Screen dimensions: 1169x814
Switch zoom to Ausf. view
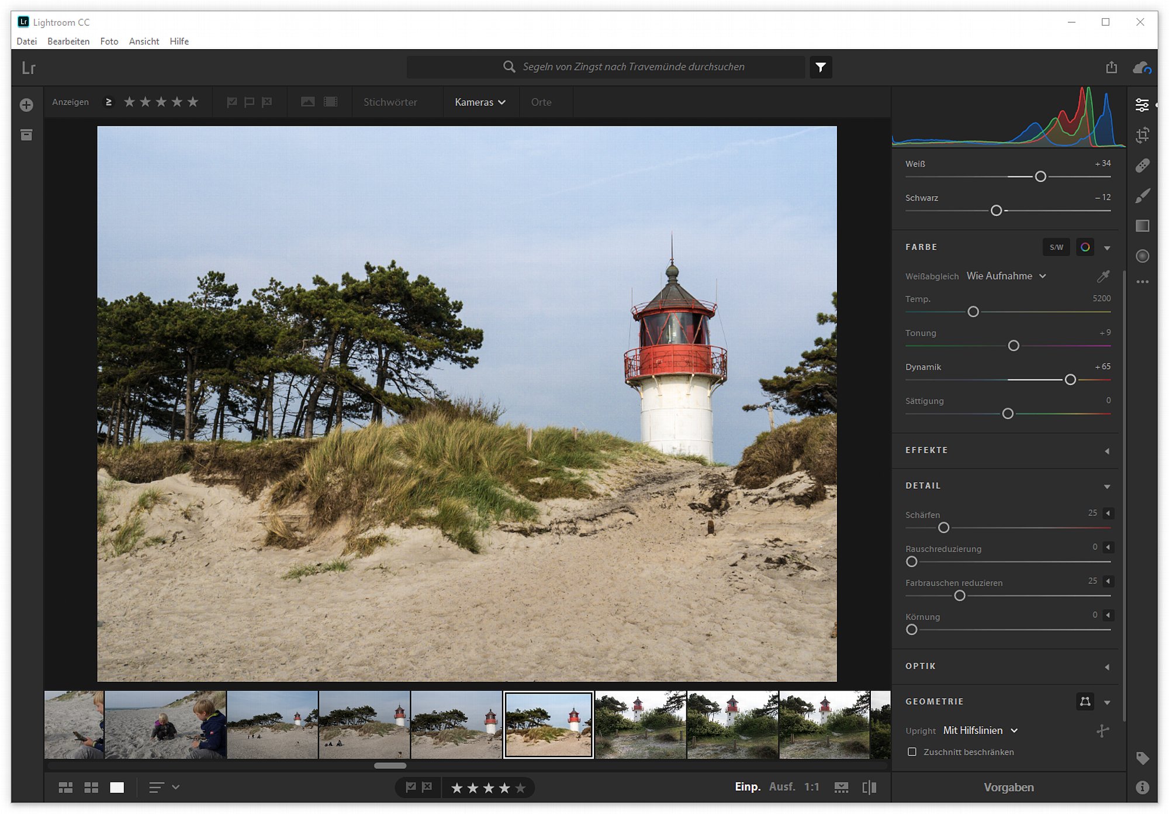[781, 787]
